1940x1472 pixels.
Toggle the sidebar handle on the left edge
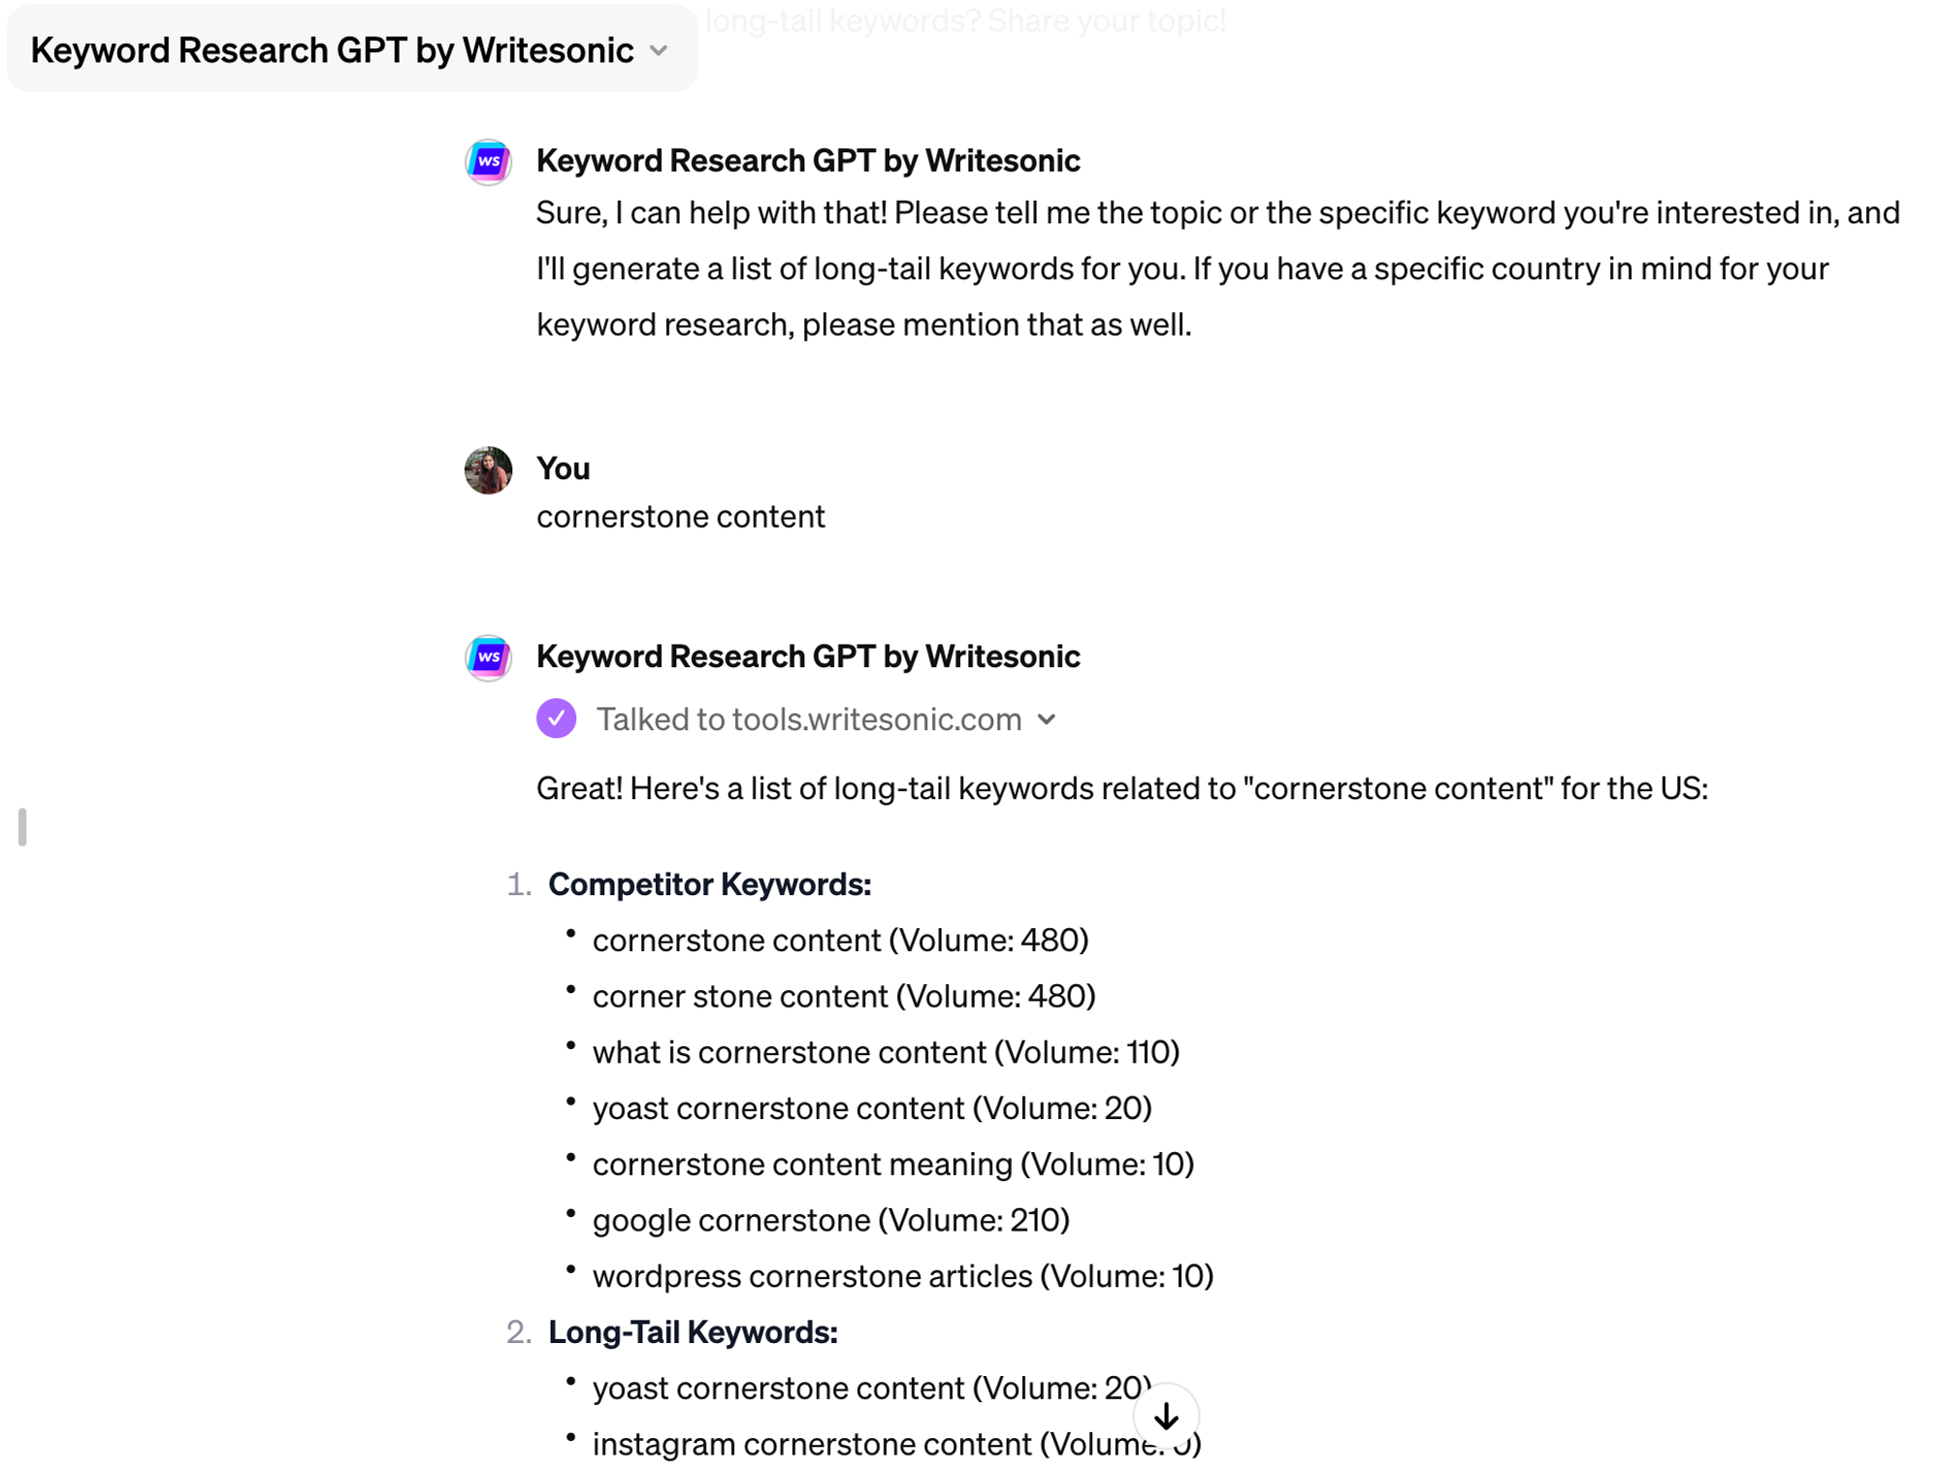coord(22,826)
